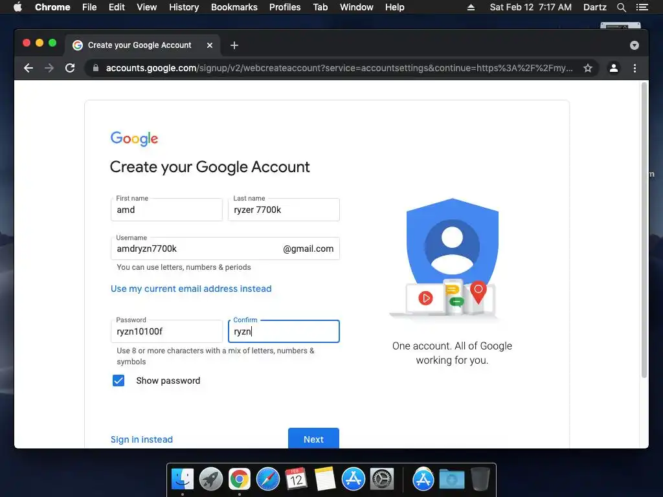Open the View menu
This screenshot has height=497, width=663.
[x=147, y=7]
